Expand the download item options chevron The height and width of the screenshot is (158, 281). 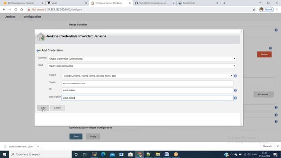pyautogui.click(x=38, y=146)
